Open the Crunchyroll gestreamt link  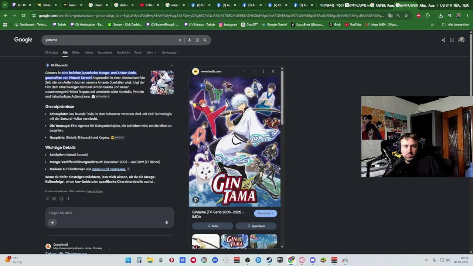click(x=109, y=169)
